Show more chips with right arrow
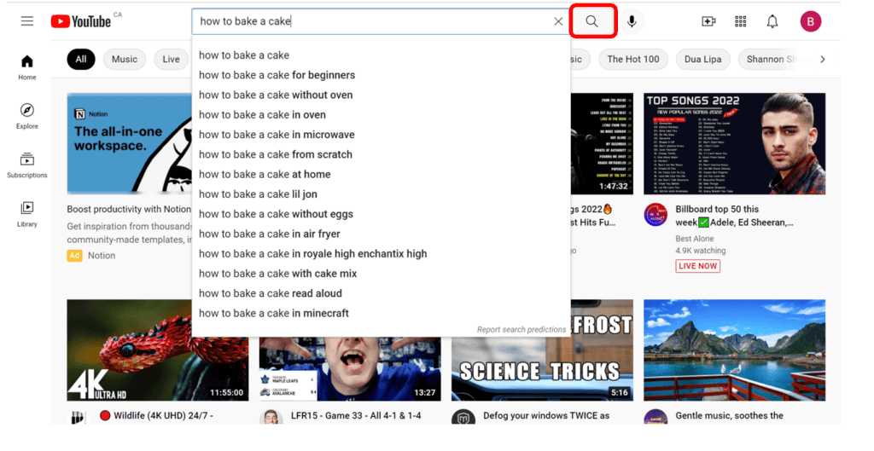874x451 pixels. pos(823,59)
